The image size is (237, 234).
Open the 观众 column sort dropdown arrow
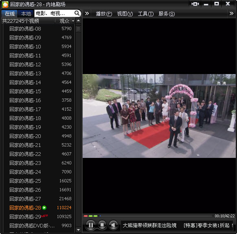pos(73,21)
